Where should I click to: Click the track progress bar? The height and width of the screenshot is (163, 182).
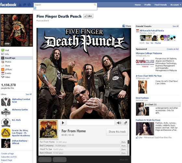[91, 123]
